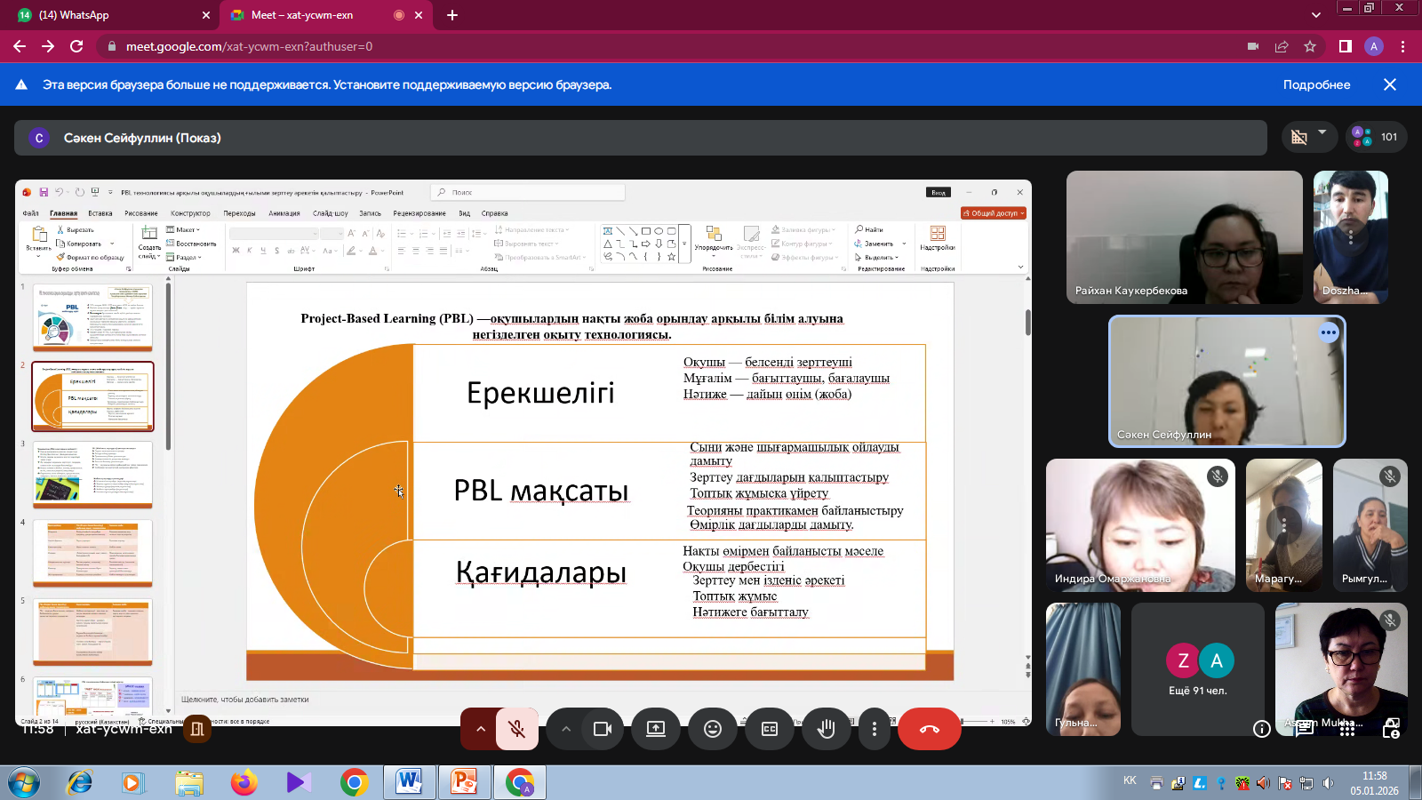Bookmark this page with the star icon
This screenshot has height=800, width=1422.
coord(1310,46)
